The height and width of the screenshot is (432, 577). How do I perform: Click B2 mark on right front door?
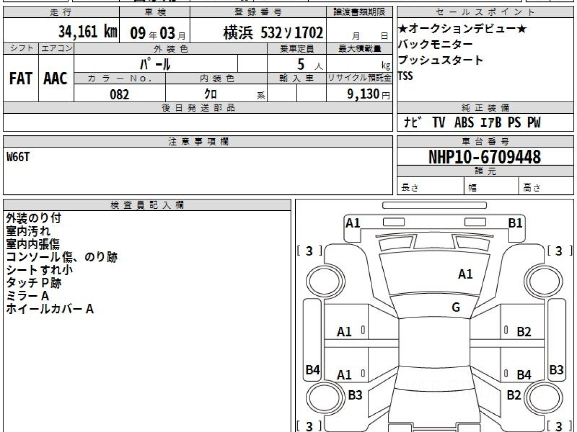(524, 331)
